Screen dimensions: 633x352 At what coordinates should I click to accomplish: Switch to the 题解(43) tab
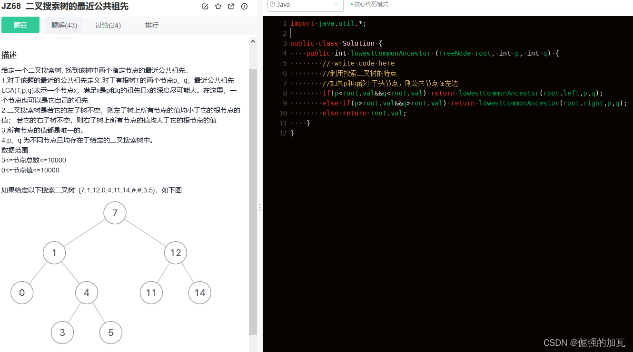[x=64, y=25]
